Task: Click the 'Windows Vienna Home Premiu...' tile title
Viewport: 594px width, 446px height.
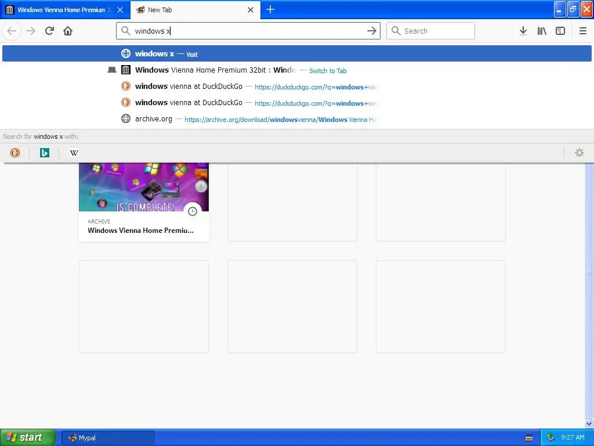Action: pyautogui.click(x=140, y=230)
